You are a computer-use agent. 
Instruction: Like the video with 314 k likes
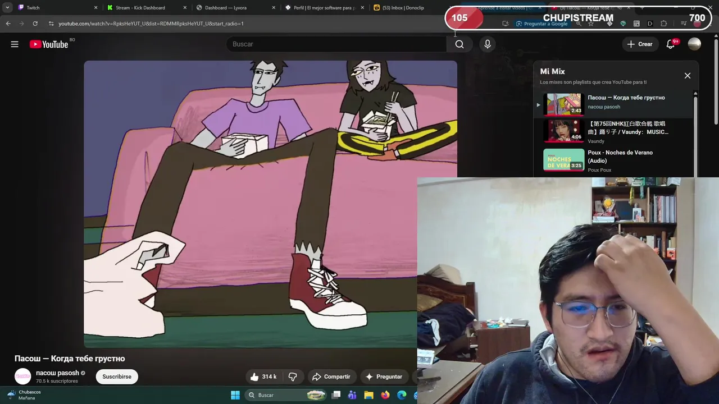[x=263, y=377]
